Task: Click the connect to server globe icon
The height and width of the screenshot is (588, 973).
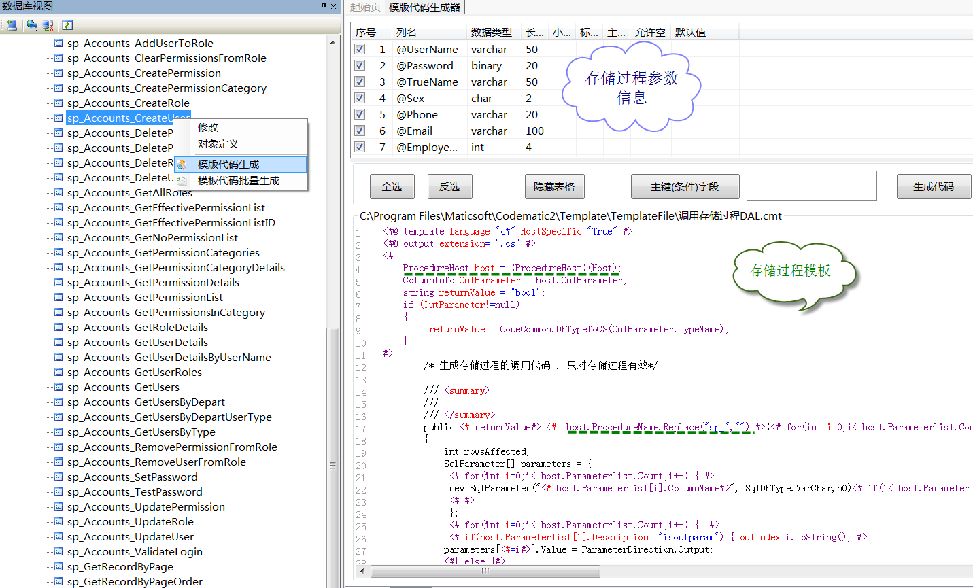Action: 31,25
